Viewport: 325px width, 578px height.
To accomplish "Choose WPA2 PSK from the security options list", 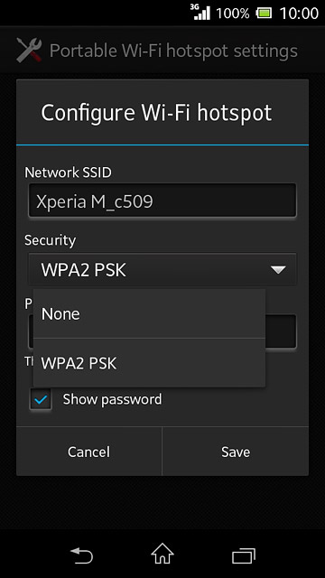I will click(x=149, y=363).
